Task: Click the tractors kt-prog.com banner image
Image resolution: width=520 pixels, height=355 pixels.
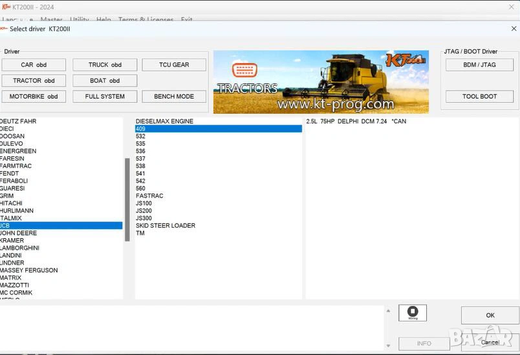Action: point(321,82)
